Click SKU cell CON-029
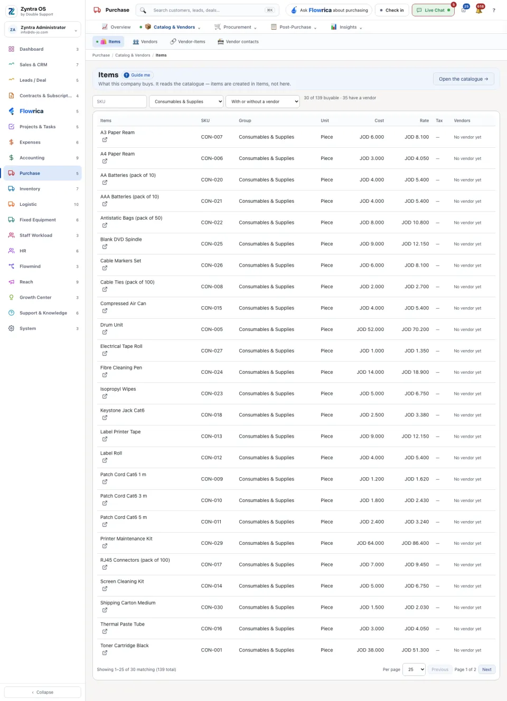The height and width of the screenshot is (701, 507). [x=212, y=543]
